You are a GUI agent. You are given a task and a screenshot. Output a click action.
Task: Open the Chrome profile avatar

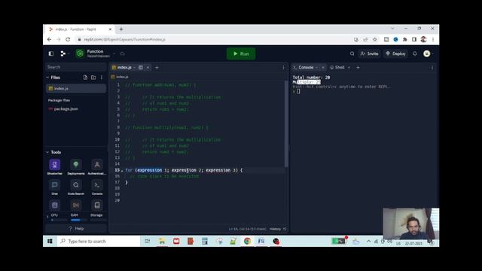423,39
